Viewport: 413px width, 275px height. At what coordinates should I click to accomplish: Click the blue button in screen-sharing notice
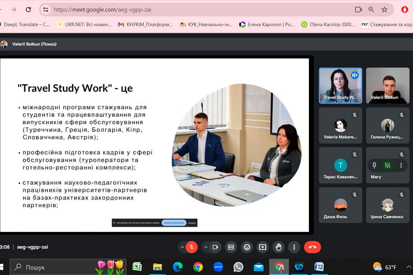174,223
